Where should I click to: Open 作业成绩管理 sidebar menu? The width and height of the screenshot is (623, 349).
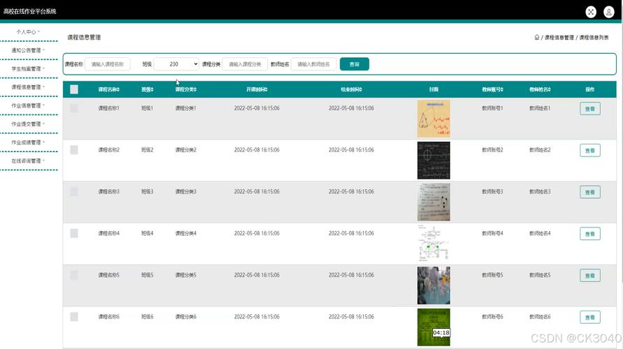coord(28,142)
